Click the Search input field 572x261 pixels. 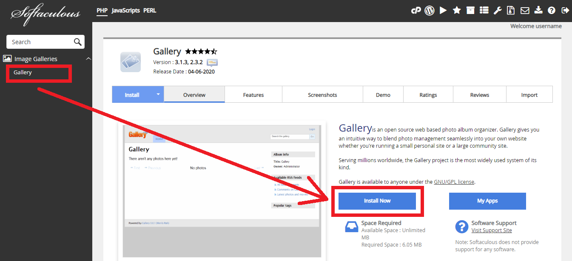point(40,42)
